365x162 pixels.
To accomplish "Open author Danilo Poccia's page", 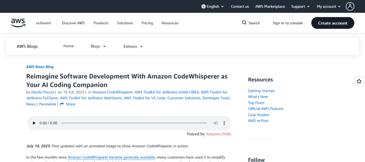I will pyautogui.click(x=43, y=92).
